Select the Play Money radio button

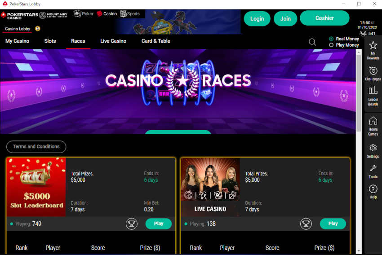[x=331, y=45]
